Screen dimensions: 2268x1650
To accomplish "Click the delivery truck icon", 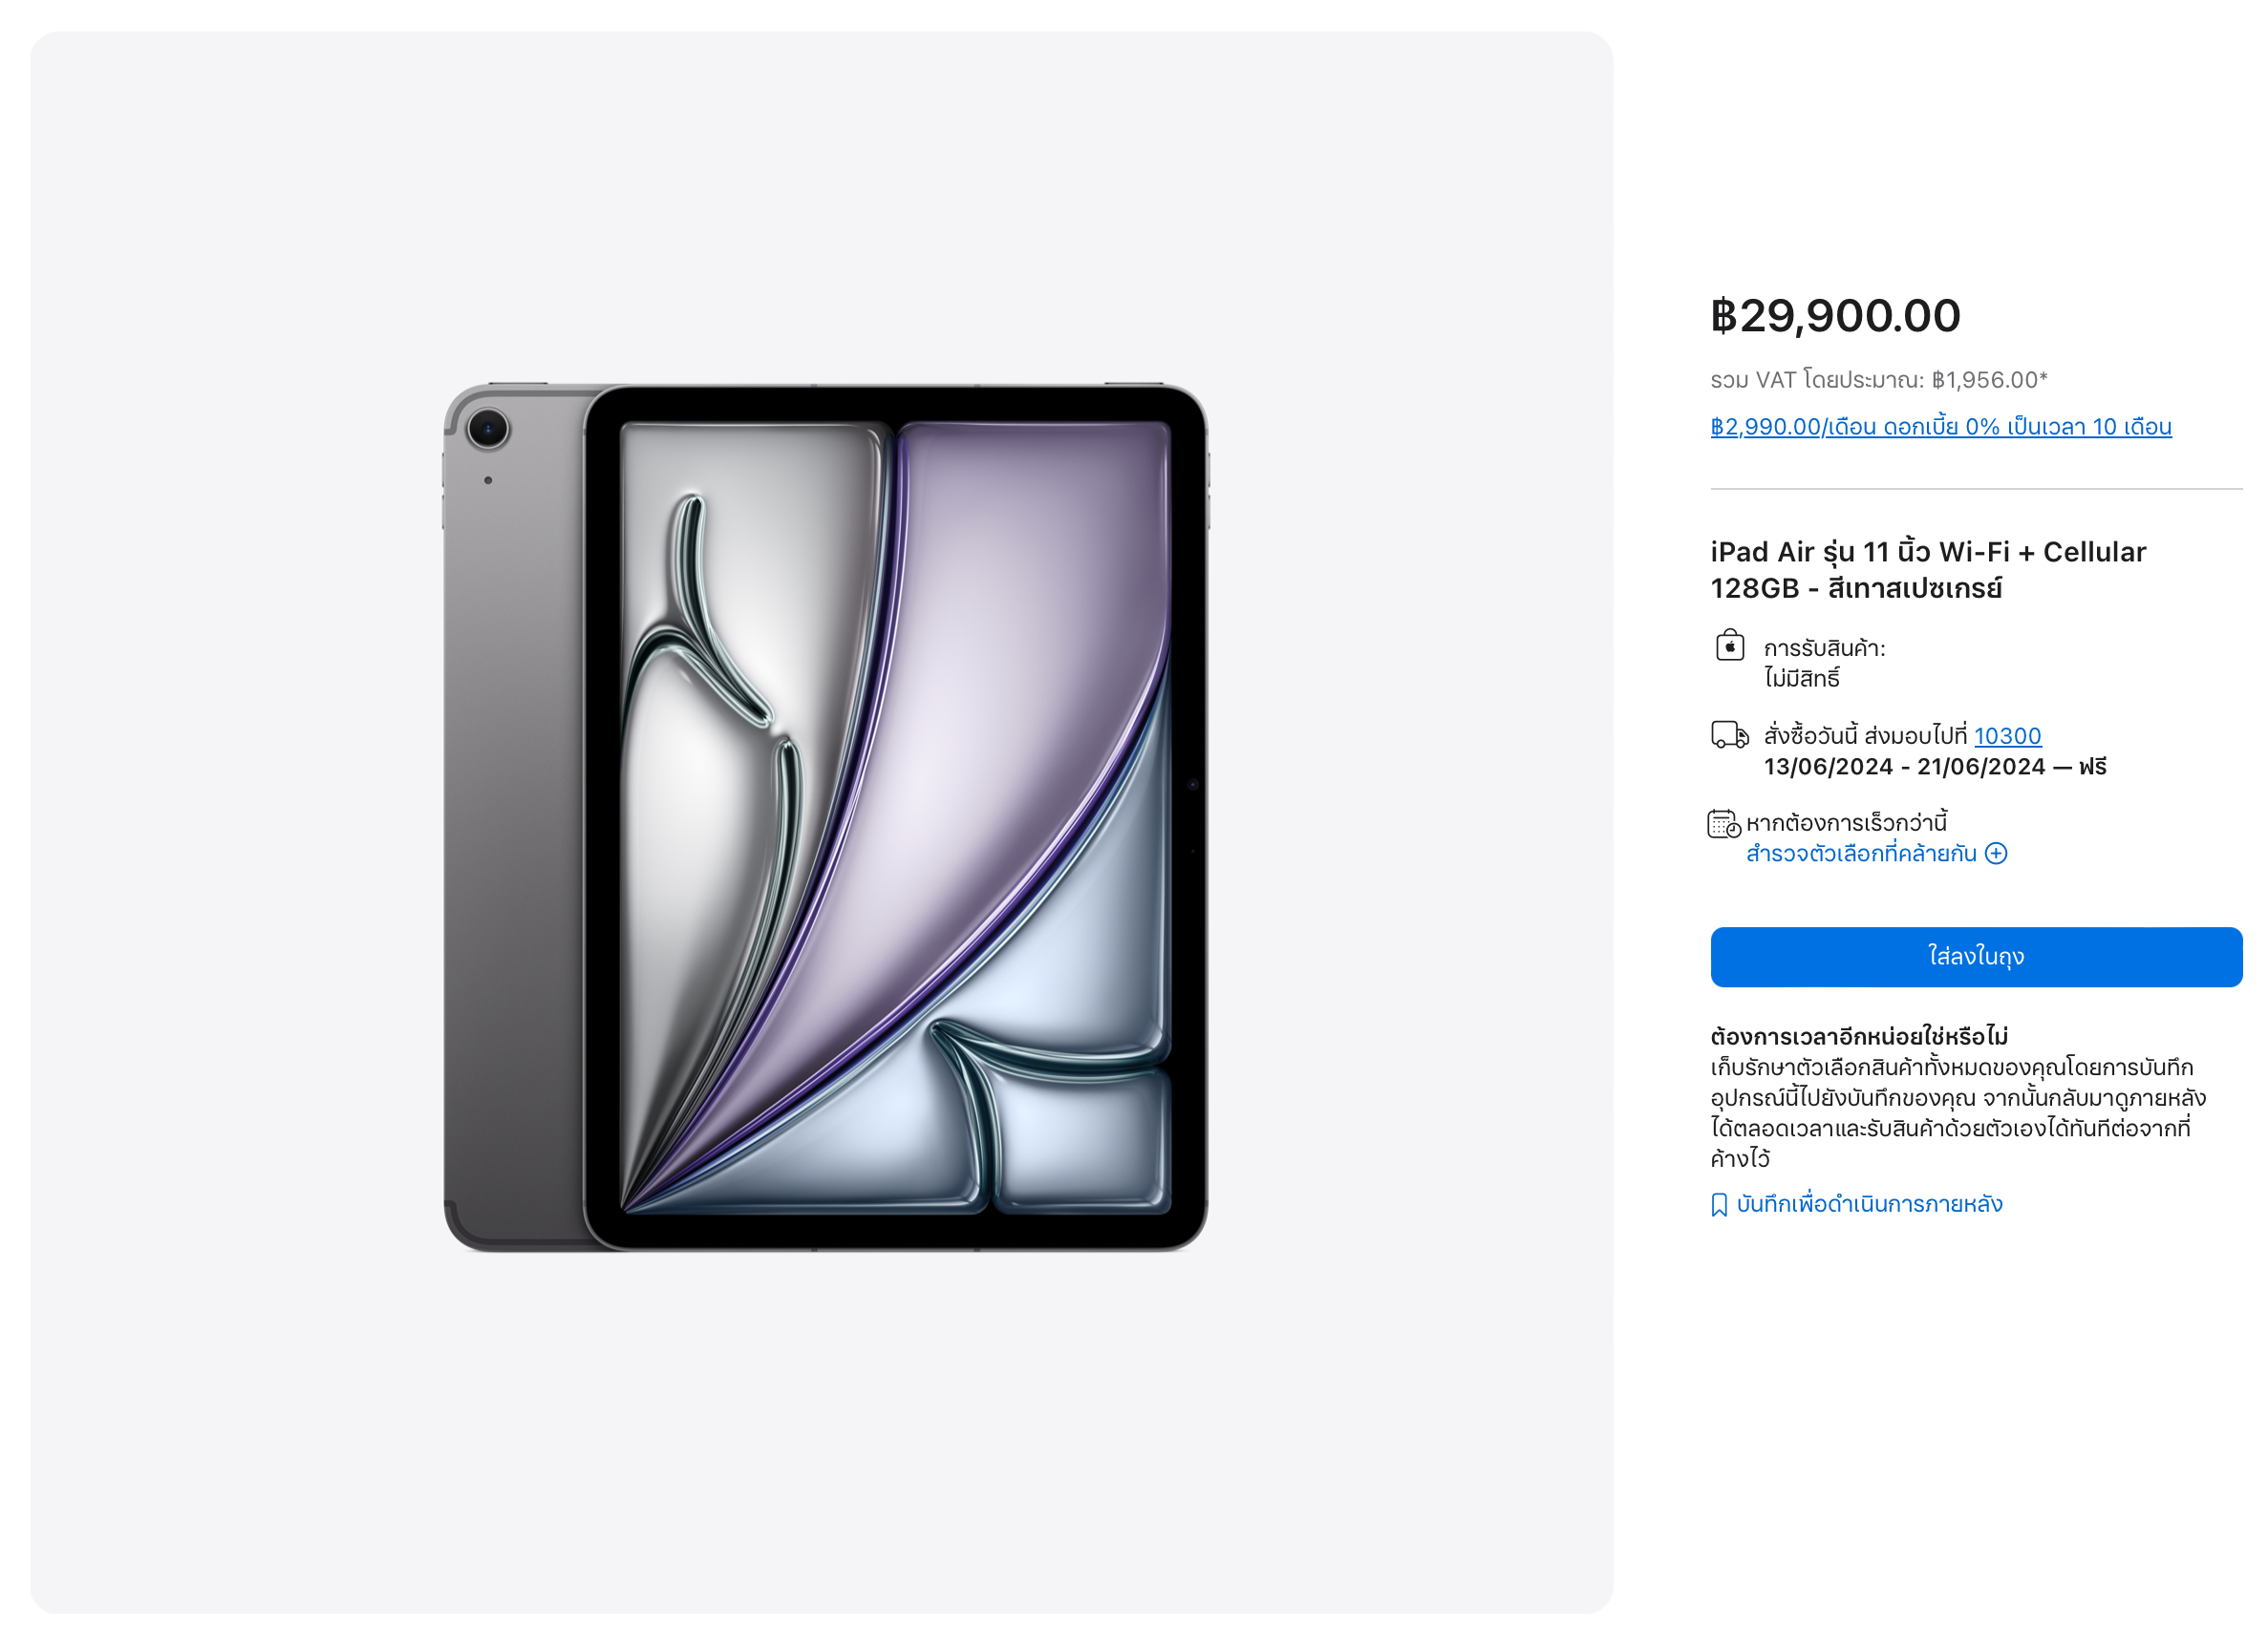I will pos(1730,735).
